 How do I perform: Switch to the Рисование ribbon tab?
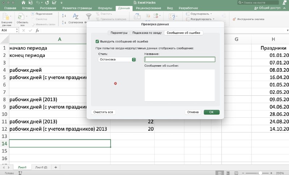(48, 8)
